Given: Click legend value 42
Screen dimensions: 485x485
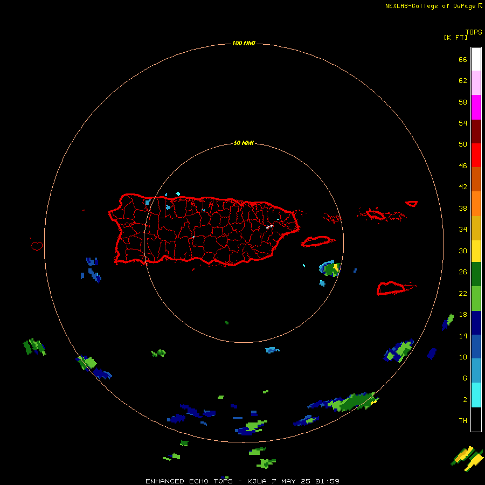Looking at the screenshot, I should tap(463, 187).
